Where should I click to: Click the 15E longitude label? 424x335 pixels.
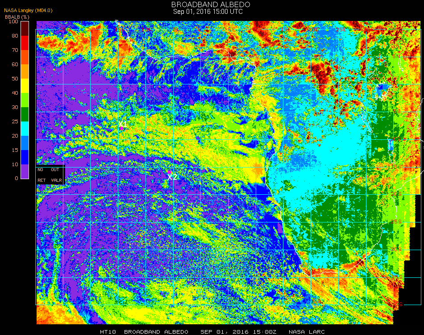(x=286, y=29)
